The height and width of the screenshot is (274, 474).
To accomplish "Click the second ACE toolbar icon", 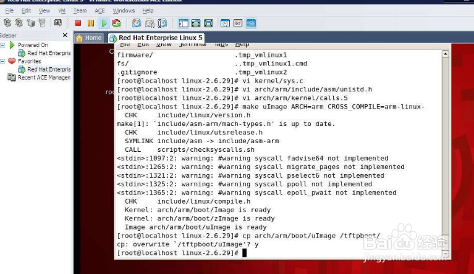I will pos(19,23).
